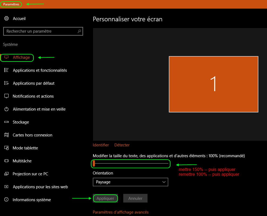The image size is (267, 216).
Task: Click the Affichage monitor icon
Action: 6,57
